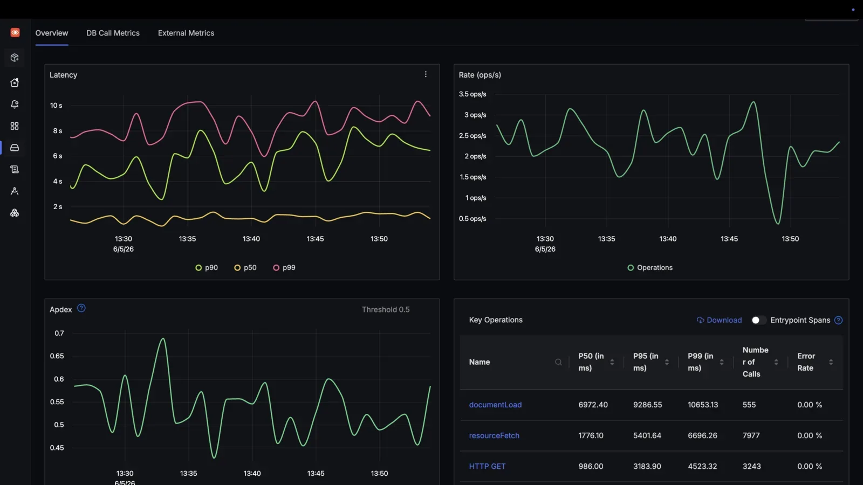Select the services drive icon in sidebar

point(15,148)
